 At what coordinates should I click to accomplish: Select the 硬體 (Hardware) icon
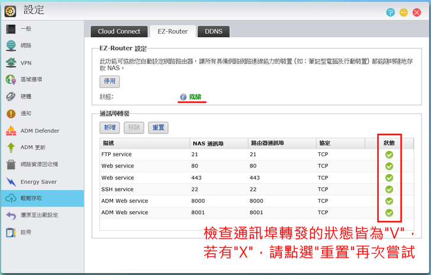tap(11, 96)
